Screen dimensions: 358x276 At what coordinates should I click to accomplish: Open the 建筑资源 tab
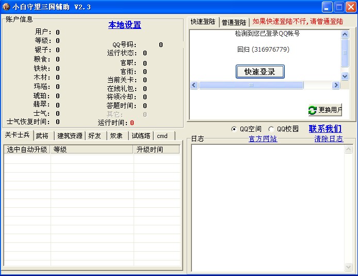tap(70, 136)
